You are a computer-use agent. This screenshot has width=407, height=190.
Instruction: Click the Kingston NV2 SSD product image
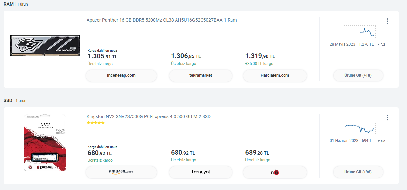(45, 142)
